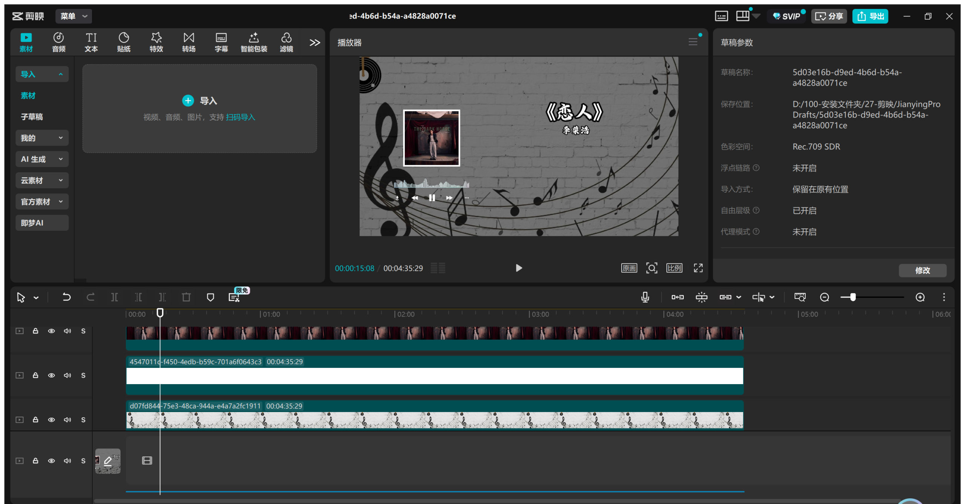The width and height of the screenshot is (965, 504).
Task: Enter fullscreen preview in player
Action: click(x=698, y=268)
